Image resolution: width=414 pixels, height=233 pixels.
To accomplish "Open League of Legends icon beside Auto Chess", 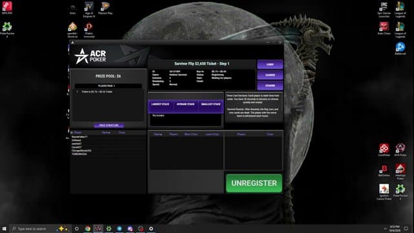I will click(400, 30).
